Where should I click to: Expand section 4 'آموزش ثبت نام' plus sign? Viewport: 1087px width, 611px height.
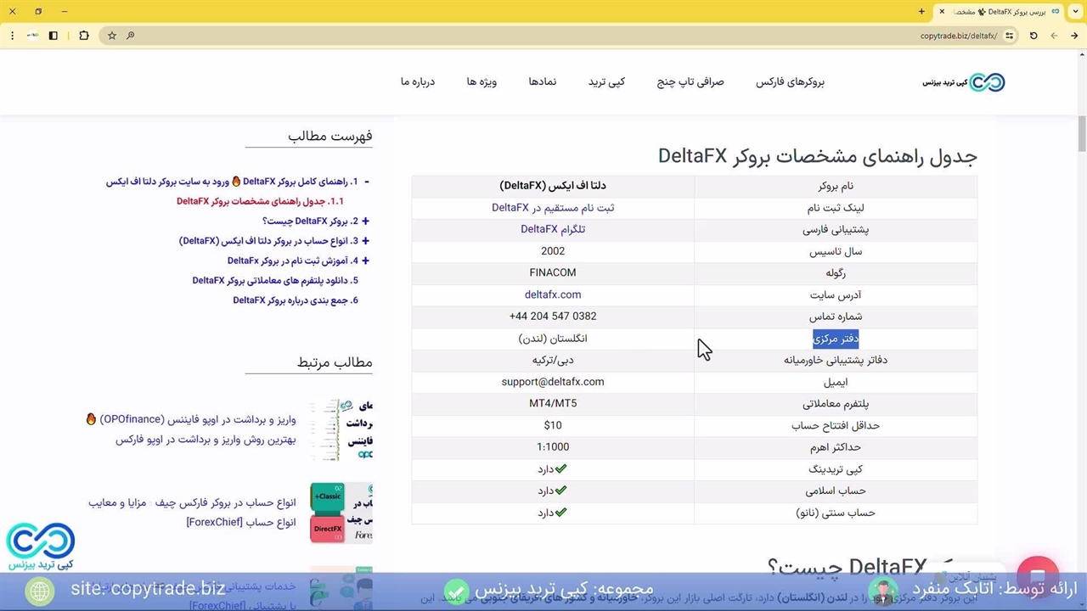(x=365, y=261)
